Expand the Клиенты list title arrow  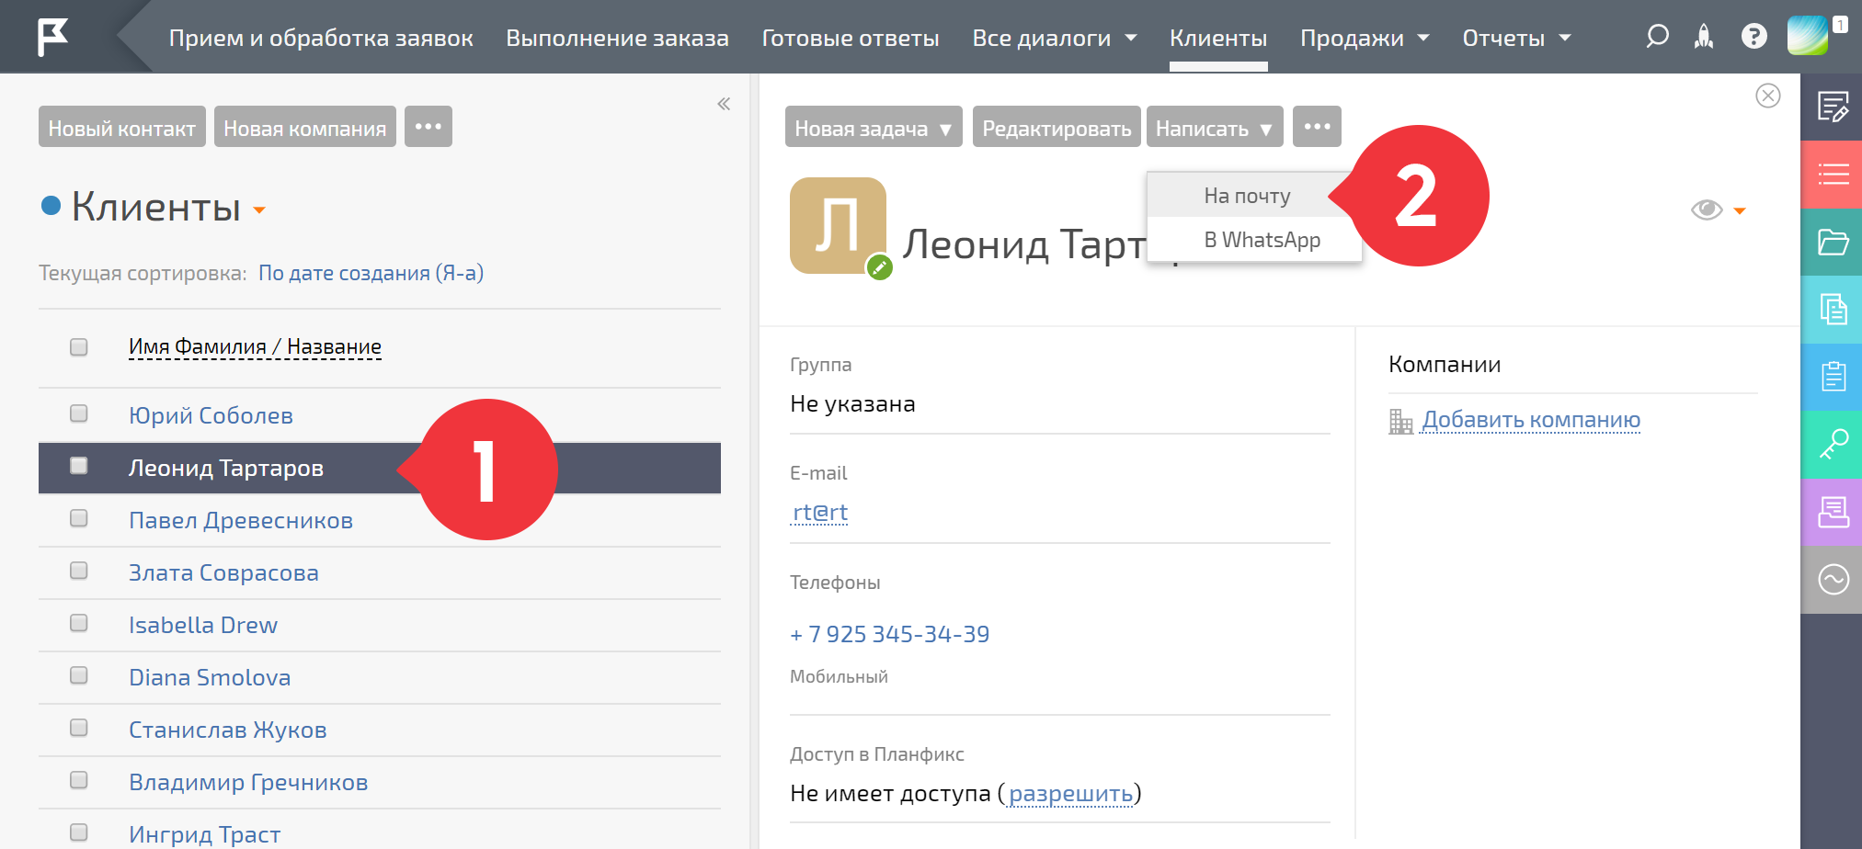point(259,210)
